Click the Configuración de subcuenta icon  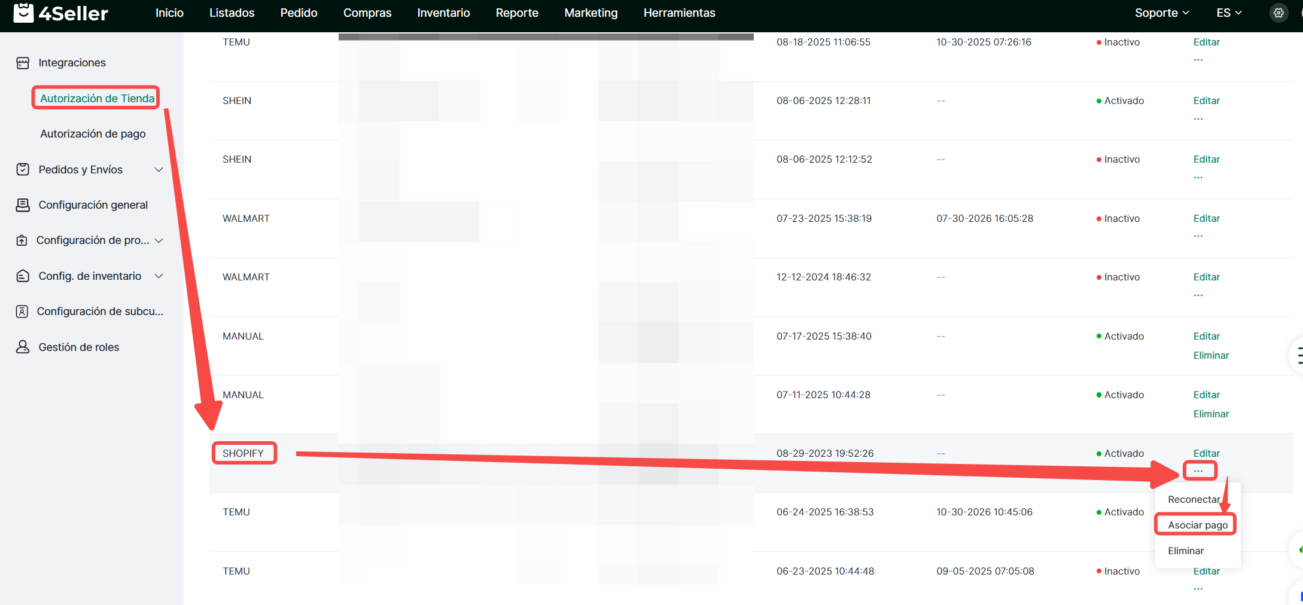[x=22, y=311]
